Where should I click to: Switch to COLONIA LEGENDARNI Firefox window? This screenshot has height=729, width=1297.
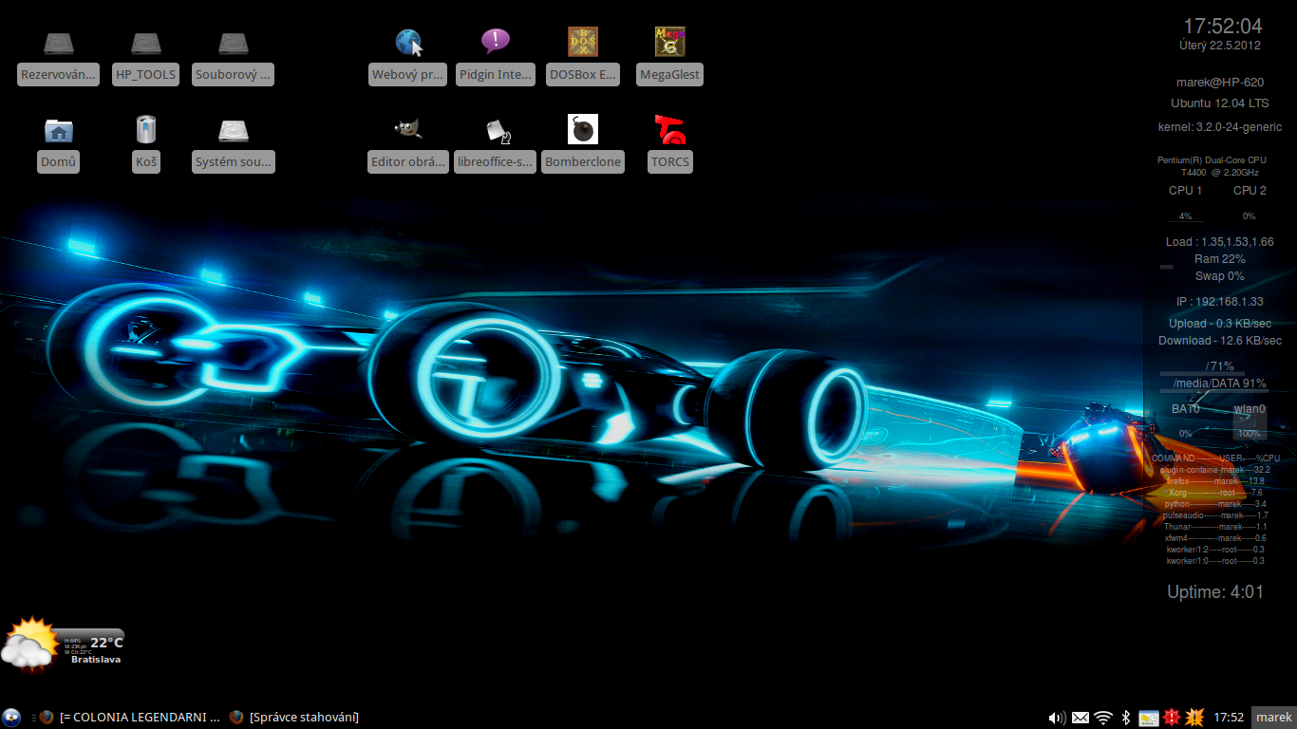click(x=129, y=718)
